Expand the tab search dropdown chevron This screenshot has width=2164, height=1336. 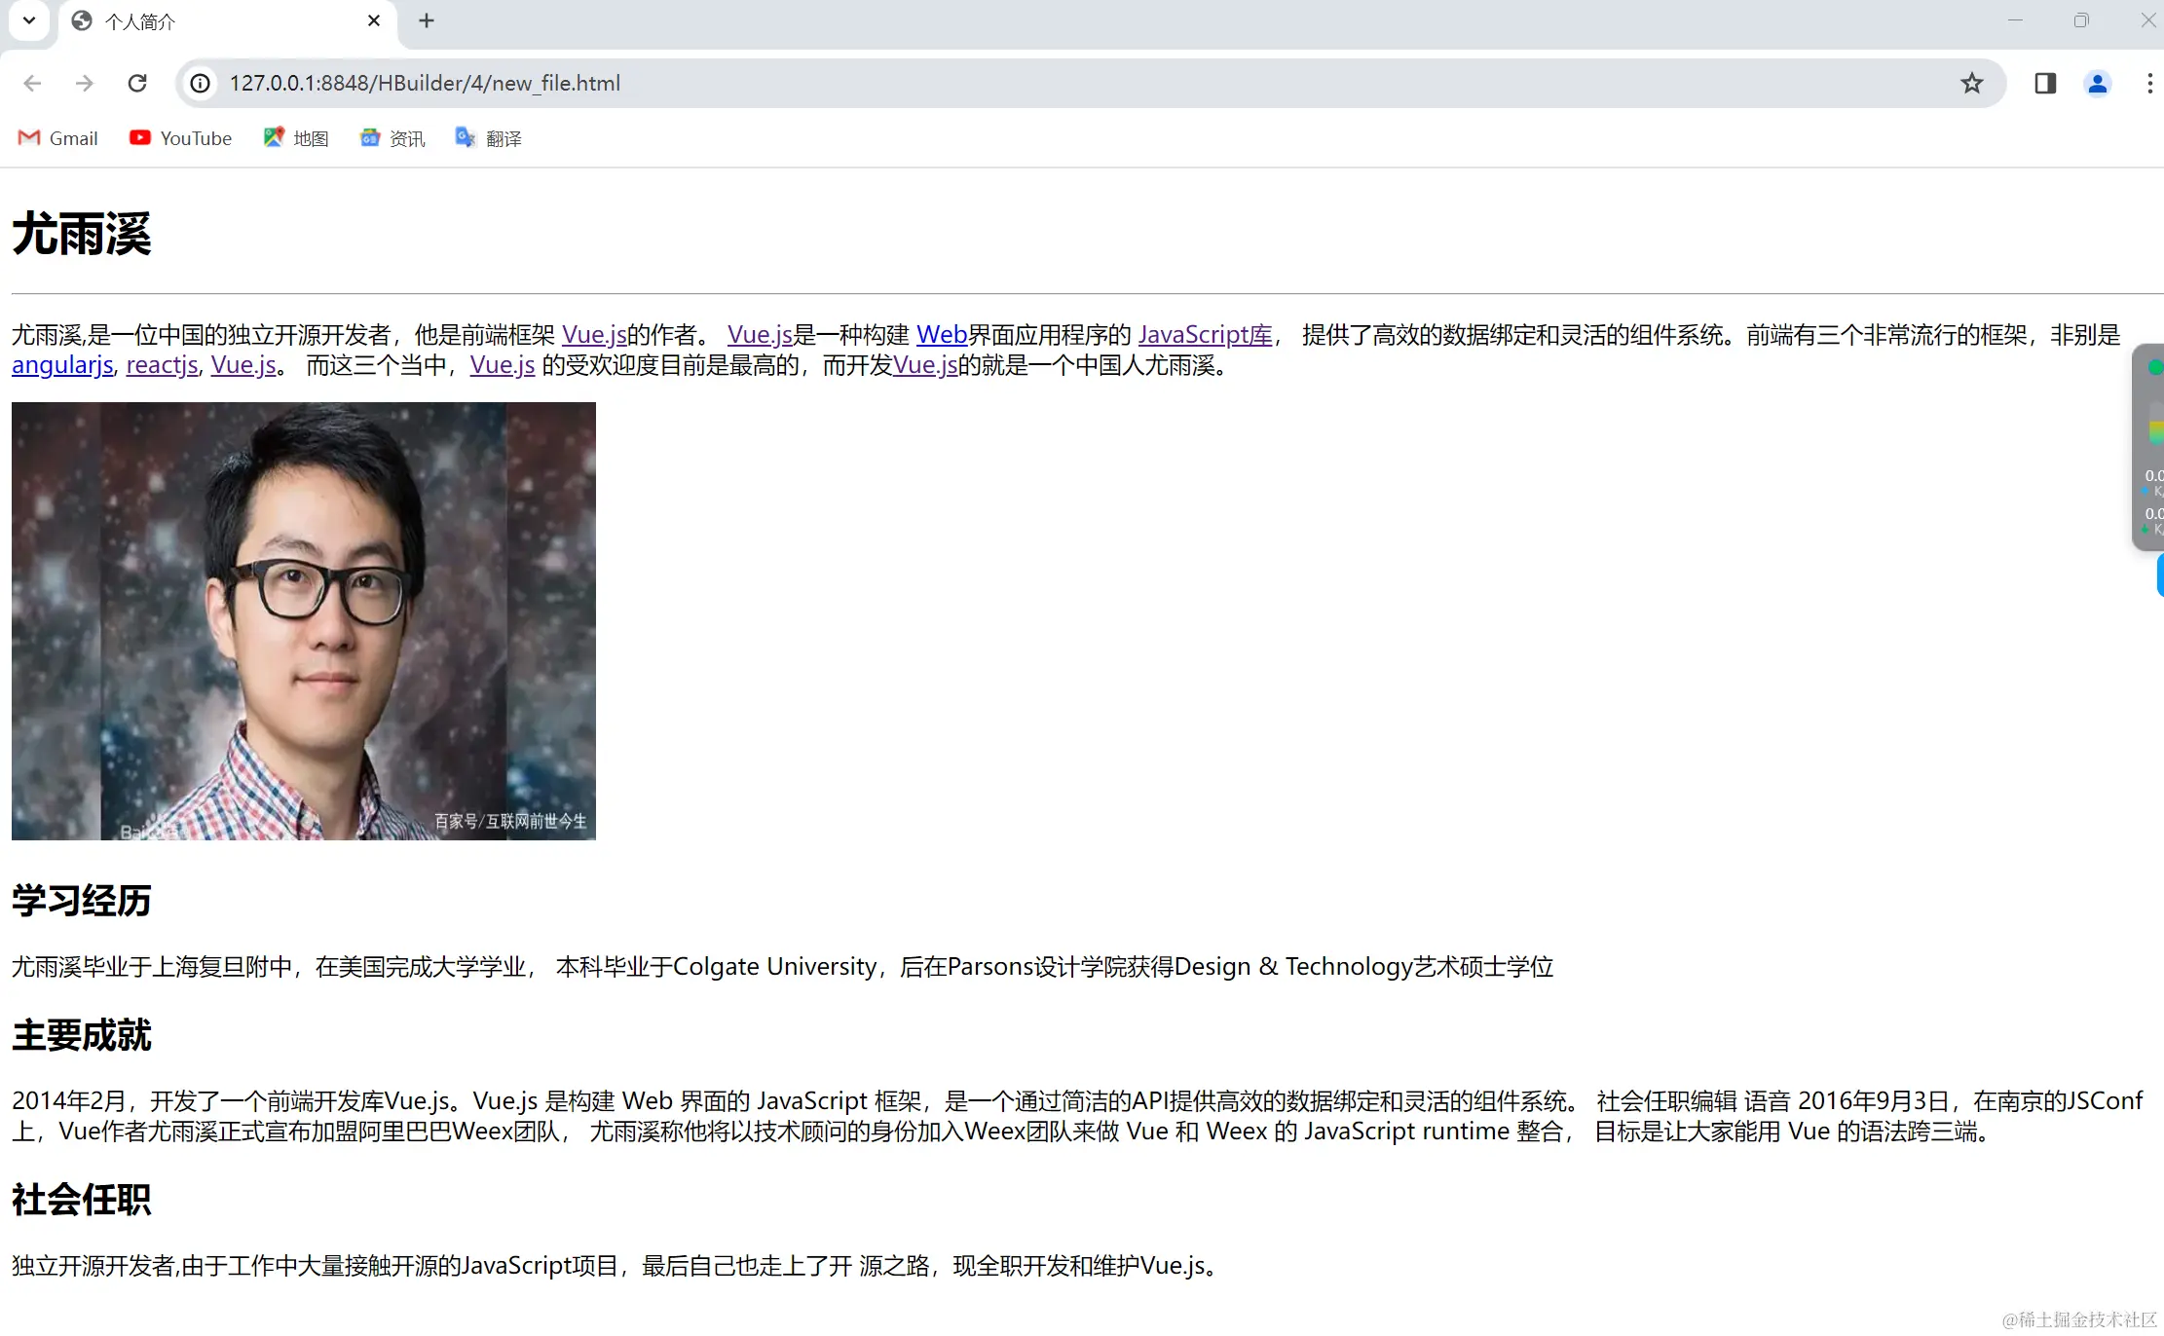click(29, 20)
